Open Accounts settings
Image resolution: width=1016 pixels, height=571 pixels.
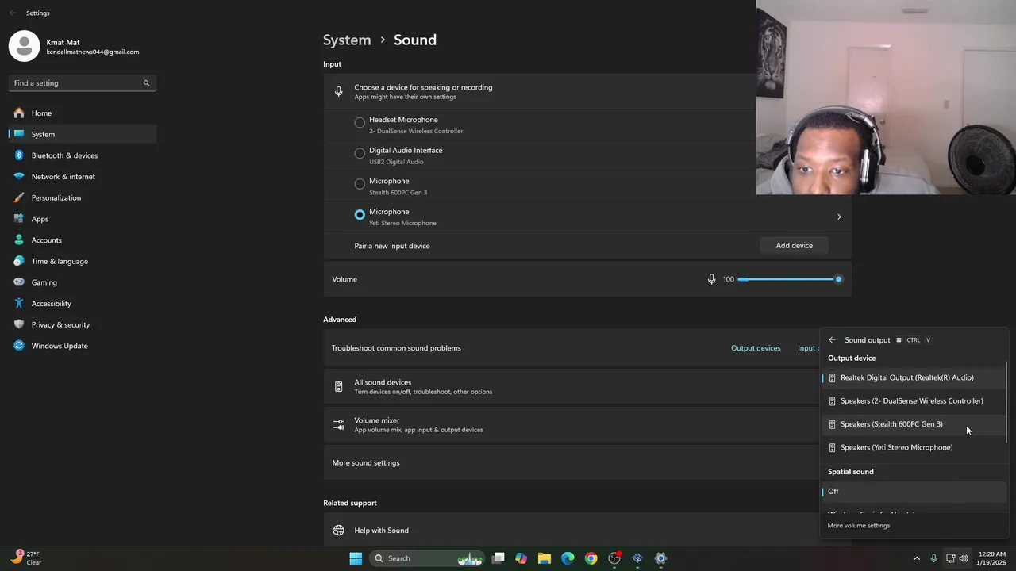[x=83, y=240]
